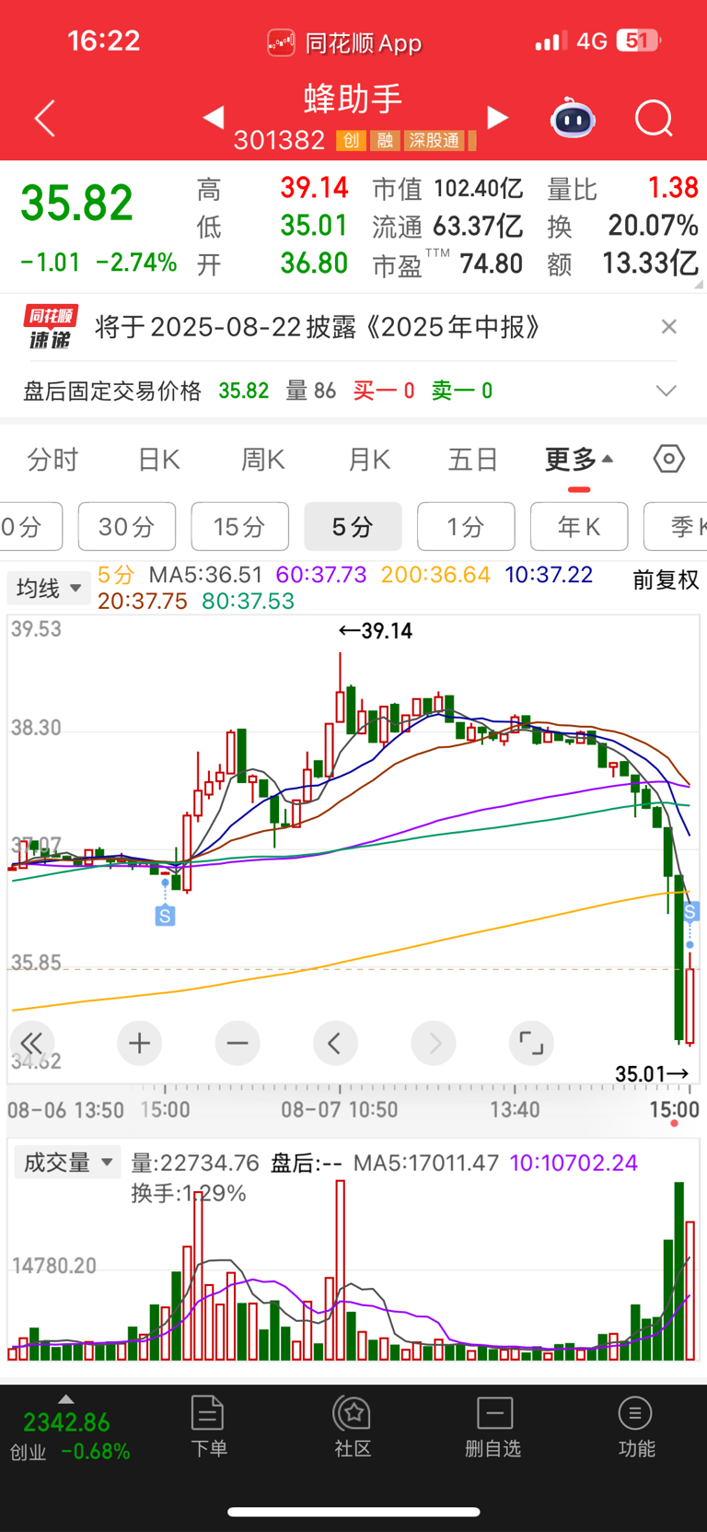The width and height of the screenshot is (707, 1532).
Task: Tap the 35.01→ low price label
Action: pyautogui.click(x=652, y=1074)
